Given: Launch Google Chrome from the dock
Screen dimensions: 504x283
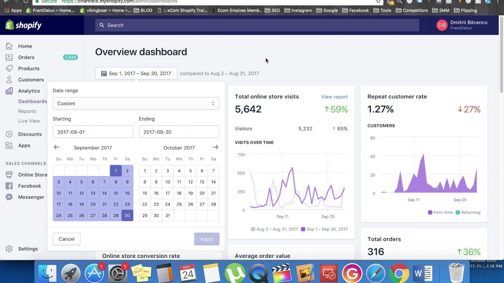Looking at the screenshot, I should [x=399, y=274].
